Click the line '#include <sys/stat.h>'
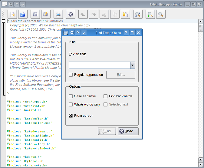The image size is (204, 168). coord(26,106)
